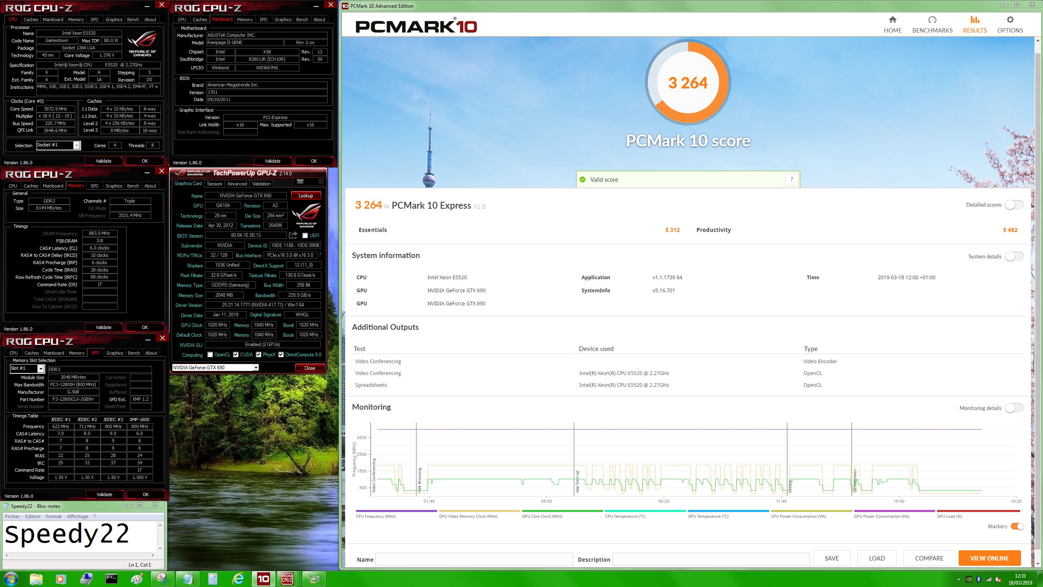Click the Description input field

711,559
